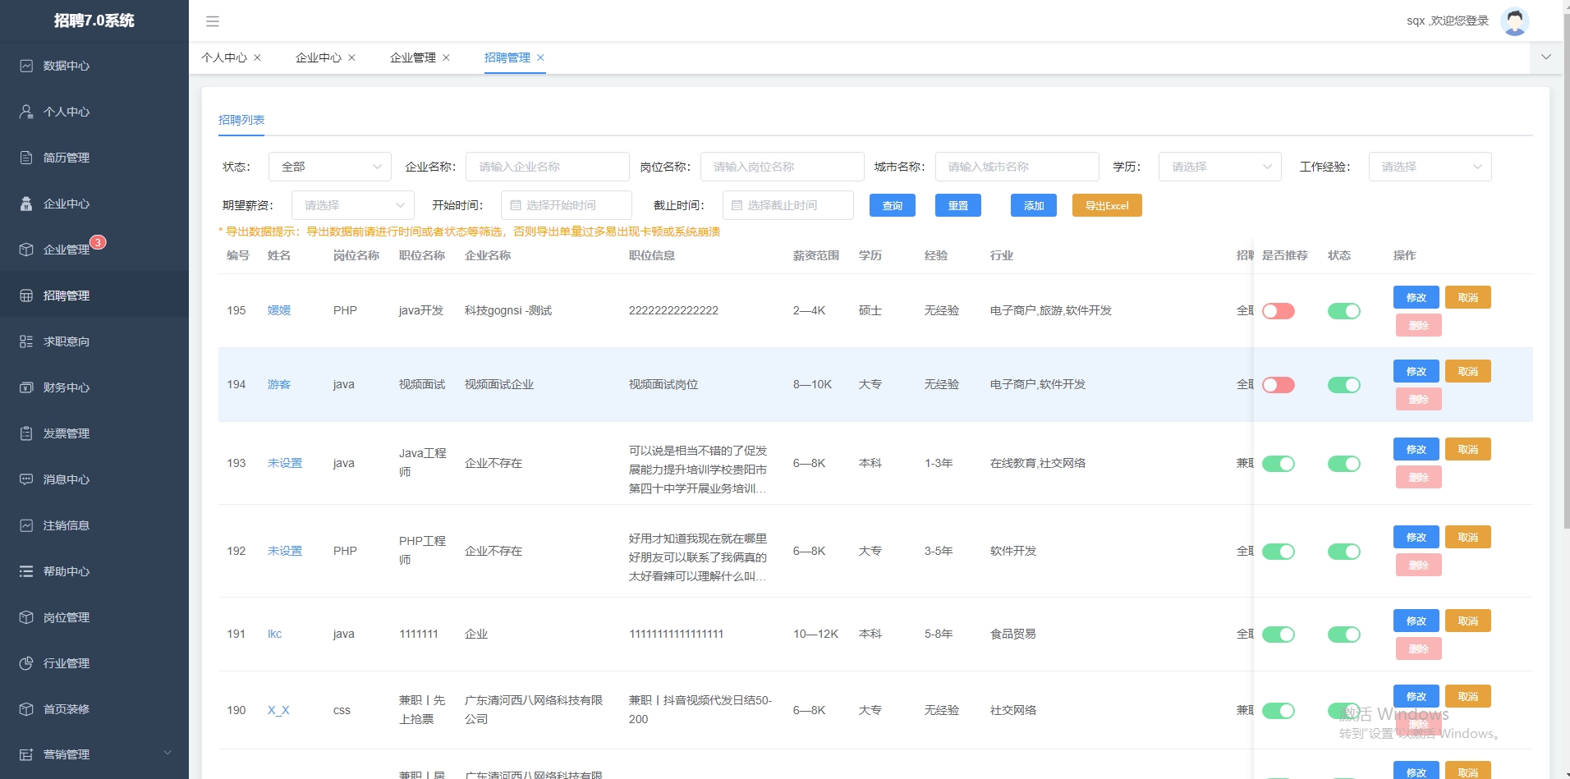
Task: Open 首页装修 from the sidebar
Action: click(67, 709)
